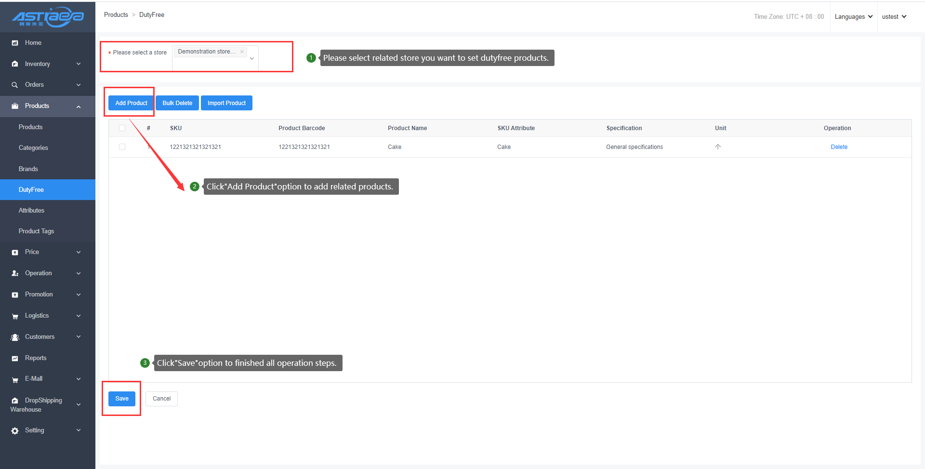Click the Setting gear icon
The width and height of the screenshot is (925, 469).
(x=15, y=430)
